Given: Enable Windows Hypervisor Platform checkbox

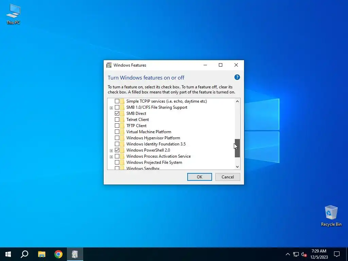Looking at the screenshot, I should pos(117,138).
